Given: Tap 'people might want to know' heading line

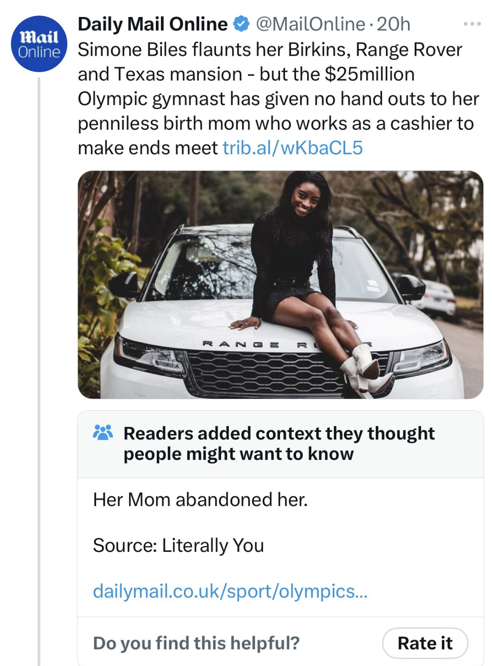Looking at the screenshot, I should 238,454.
